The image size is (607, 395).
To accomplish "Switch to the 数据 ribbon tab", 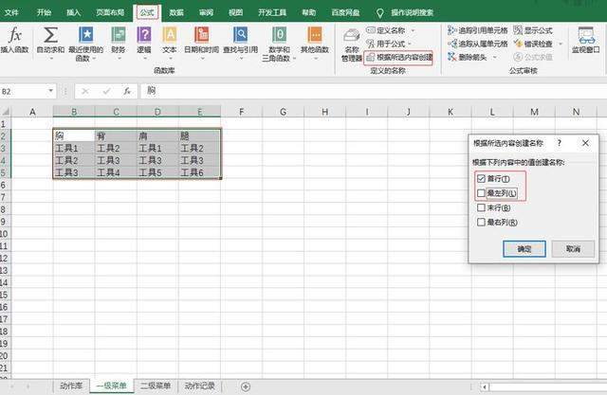I will point(176,13).
